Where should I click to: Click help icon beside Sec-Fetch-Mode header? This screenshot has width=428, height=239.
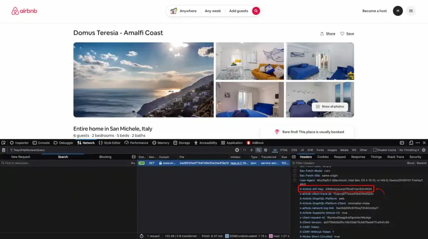point(295,171)
